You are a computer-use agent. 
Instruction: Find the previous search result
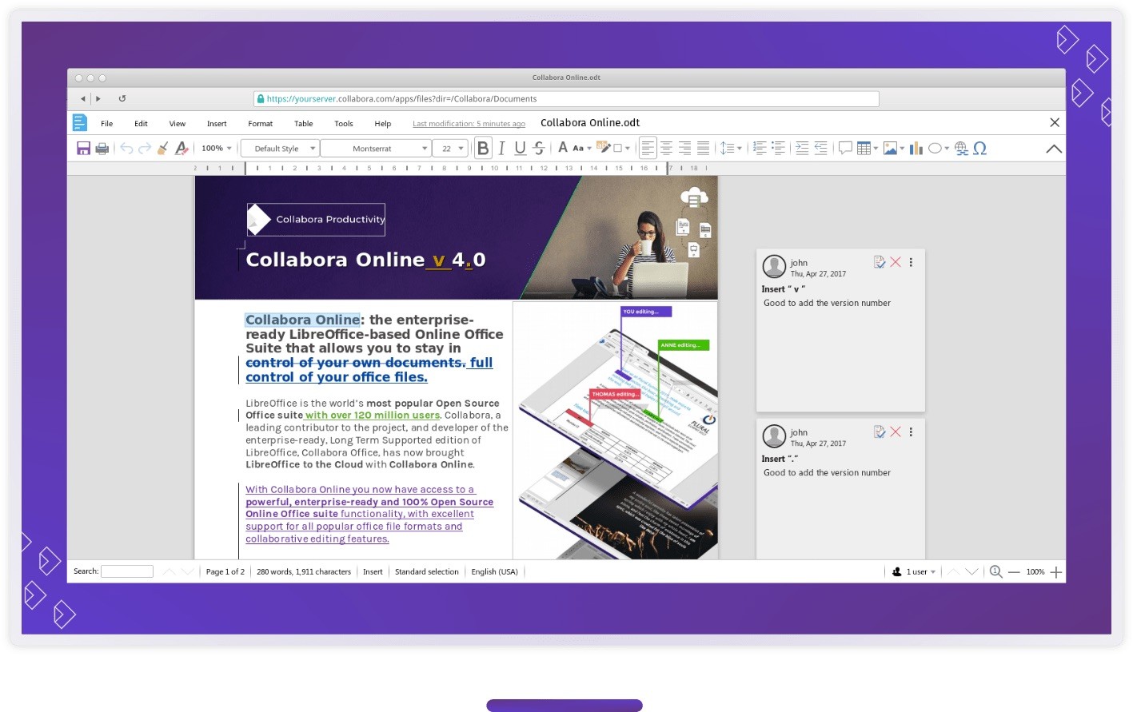[169, 571]
